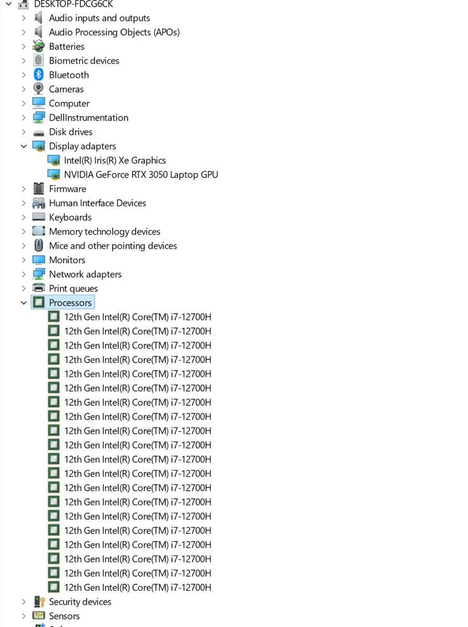Click the Security devices icon

coord(39,602)
